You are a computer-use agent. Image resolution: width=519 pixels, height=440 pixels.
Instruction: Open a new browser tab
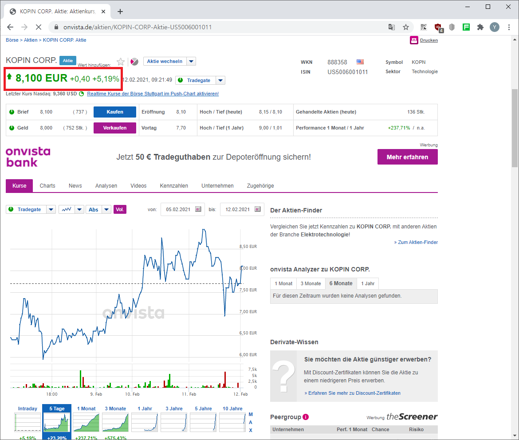tap(120, 12)
